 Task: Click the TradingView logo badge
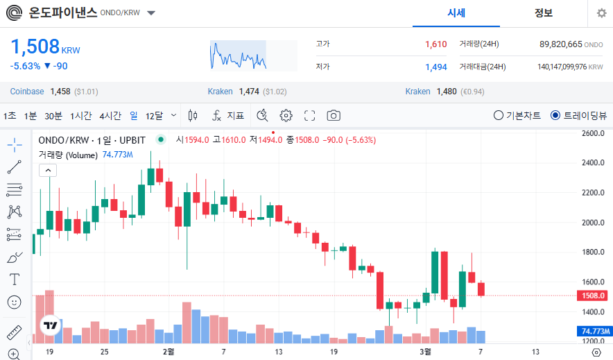[x=51, y=325]
